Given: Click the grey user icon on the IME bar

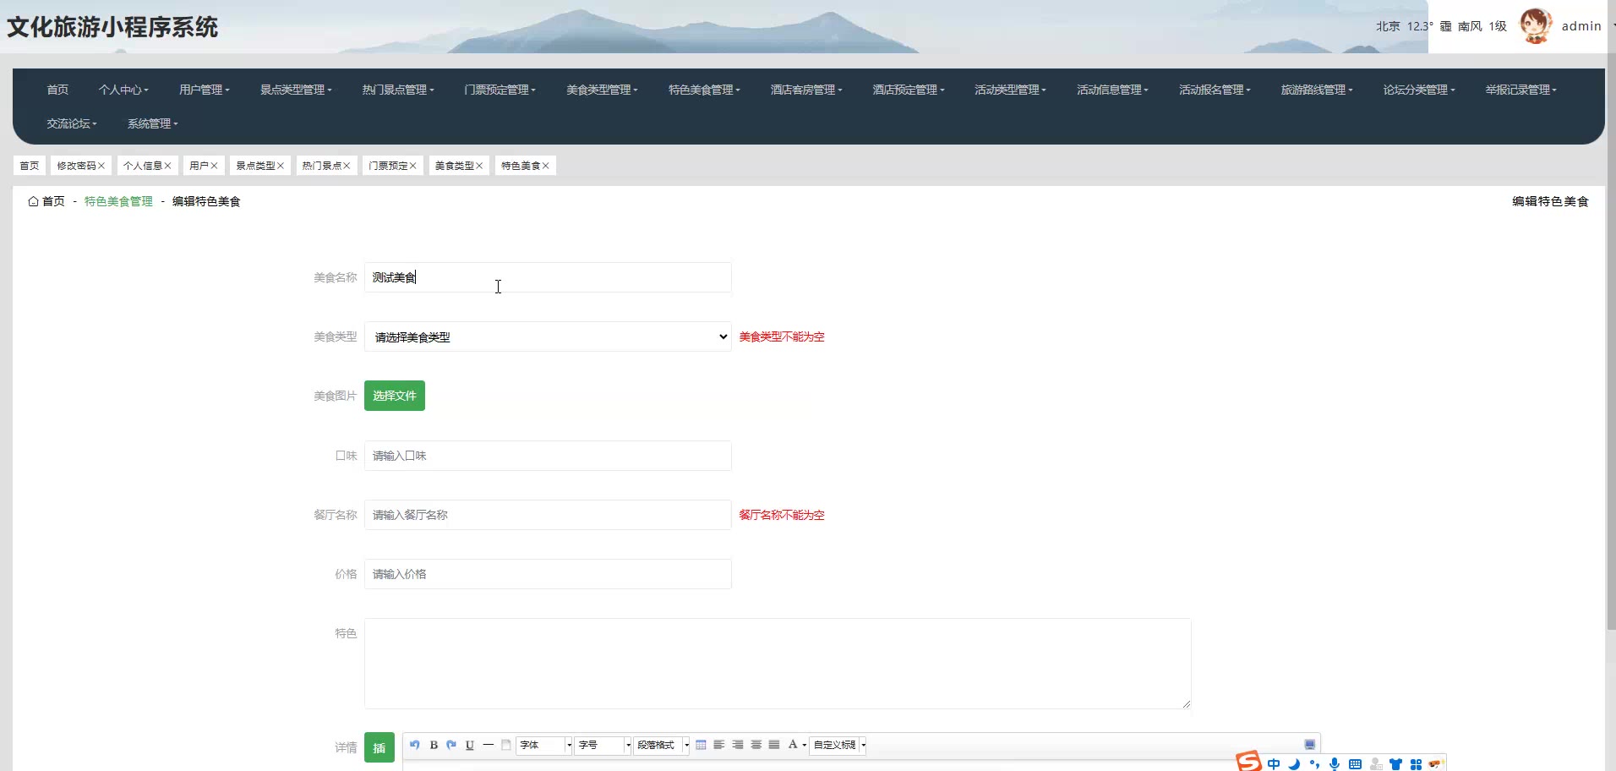Looking at the screenshot, I should point(1376,764).
